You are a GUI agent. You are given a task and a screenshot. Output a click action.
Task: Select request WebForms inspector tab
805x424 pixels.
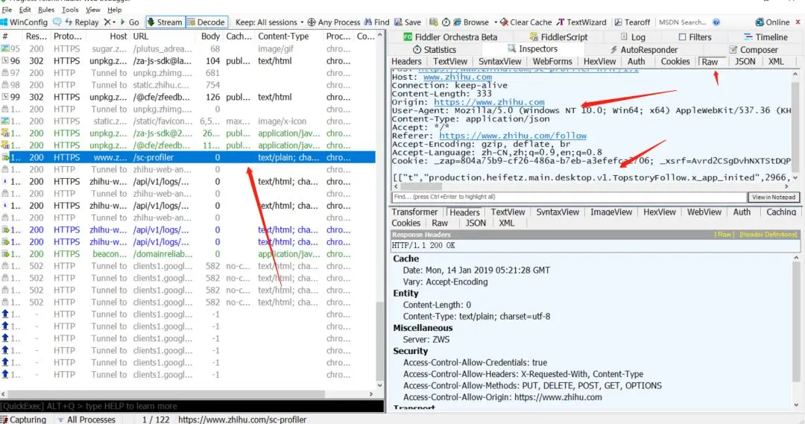[552, 62]
